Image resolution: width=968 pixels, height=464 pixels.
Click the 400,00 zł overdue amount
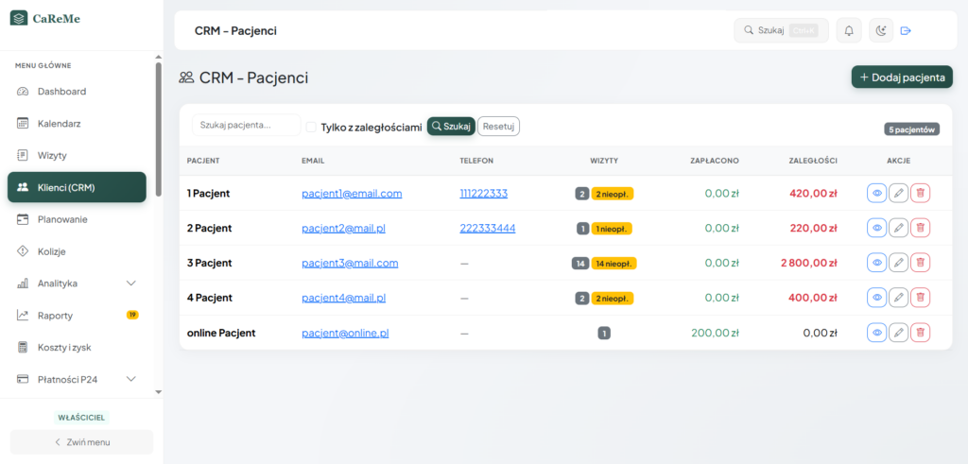point(813,298)
